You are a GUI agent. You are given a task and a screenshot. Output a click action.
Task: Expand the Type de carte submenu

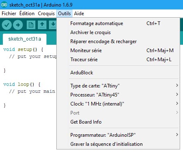[x=118, y=86]
